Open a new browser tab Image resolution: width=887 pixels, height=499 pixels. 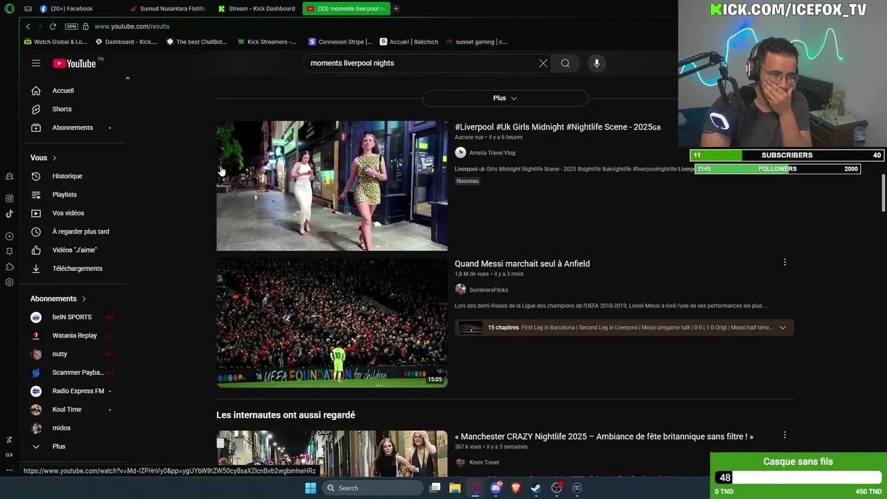(x=396, y=8)
